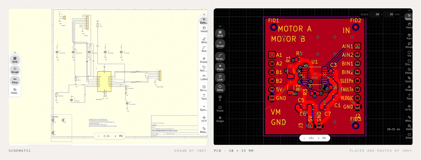Choose the schematic Text tool
Image resolution: width=421 pixels, height=160 pixels.
point(204,97)
